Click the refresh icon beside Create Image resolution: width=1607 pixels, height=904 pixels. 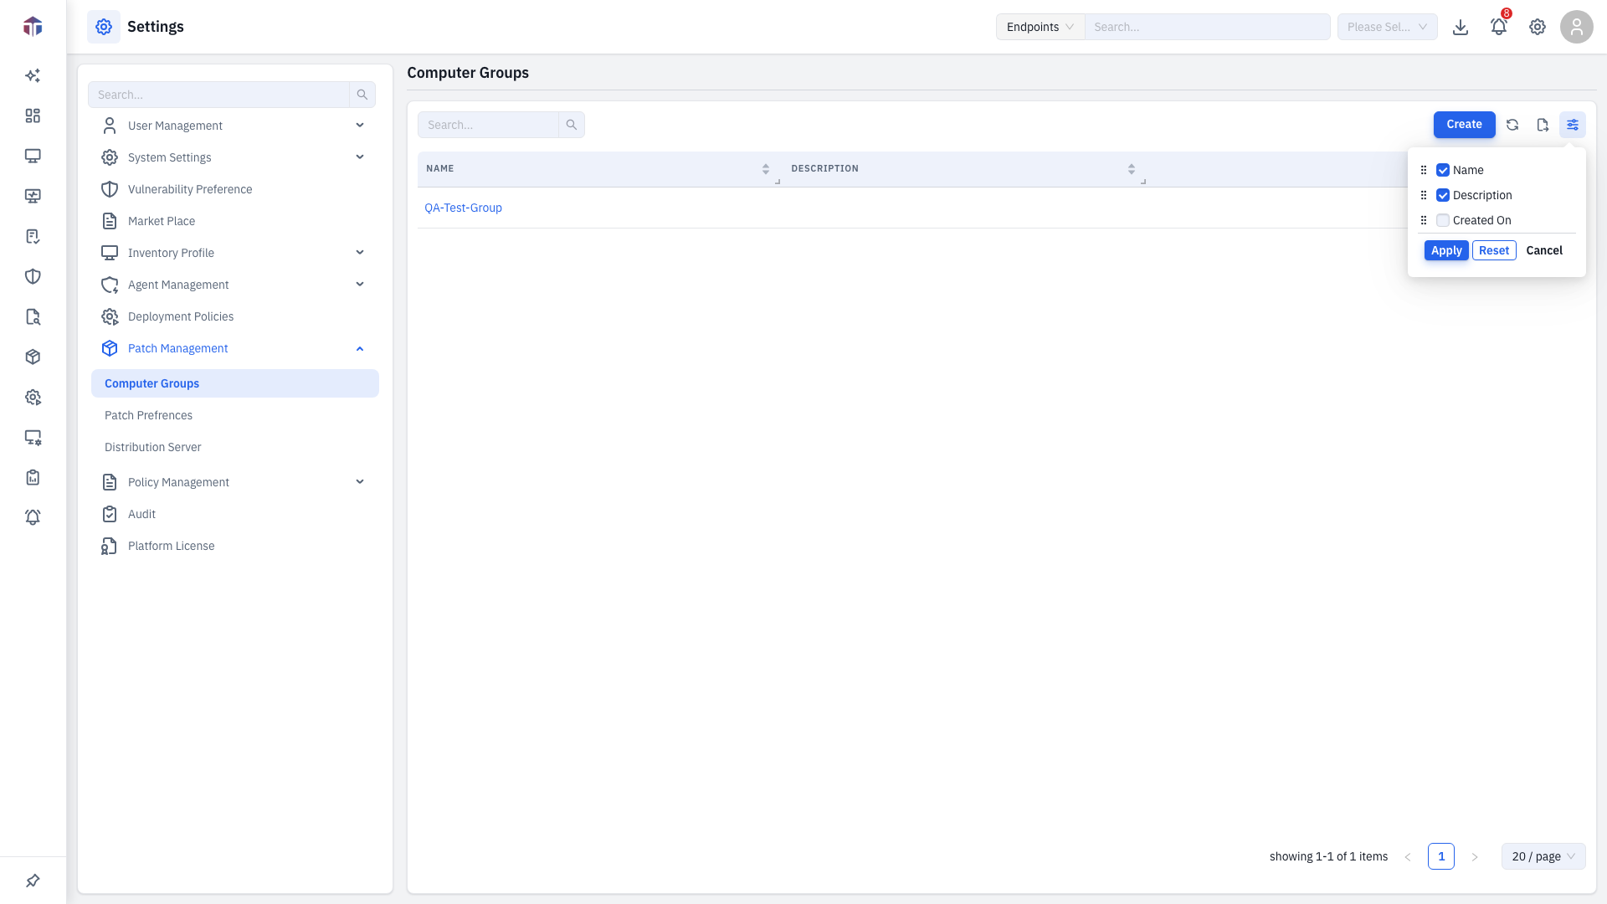tap(1512, 125)
